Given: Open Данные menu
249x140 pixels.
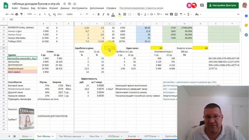Looking at the screenshot, I should 65,8.
